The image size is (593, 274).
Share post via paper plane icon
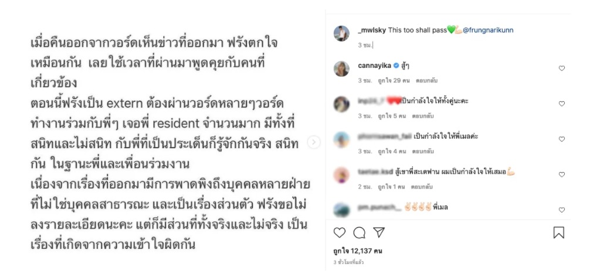(x=379, y=232)
